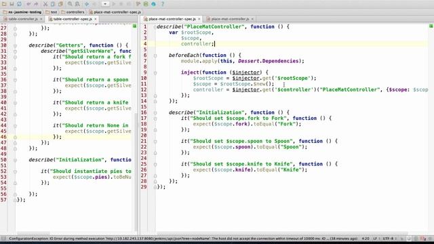Copy the selection using the toolbar icon
This screenshot has height=244, width=434.
(53, 4)
